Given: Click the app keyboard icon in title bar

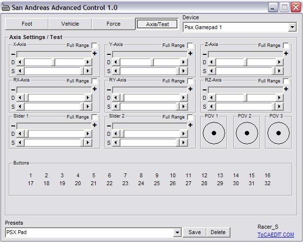Looking at the screenshot, I should point(5,7).
